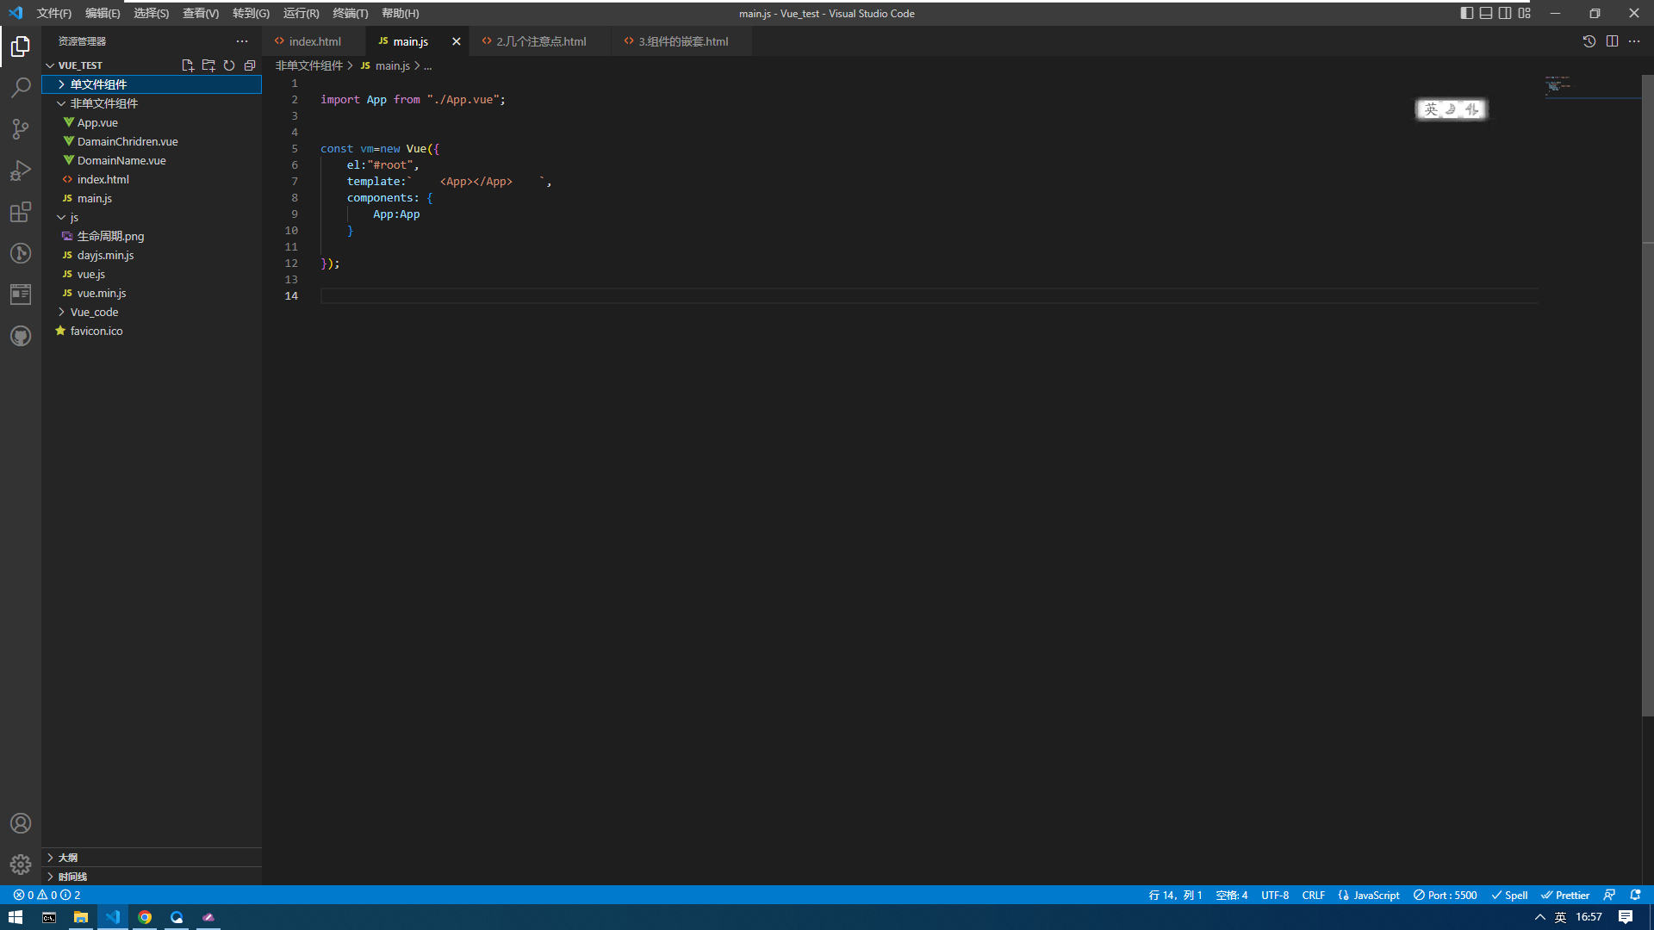Create a new file in VUE_TEST

[x=188, y=65]
